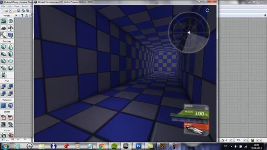Create a Curved Staircase brush
The image size is (267, 150).
point(3,54)
